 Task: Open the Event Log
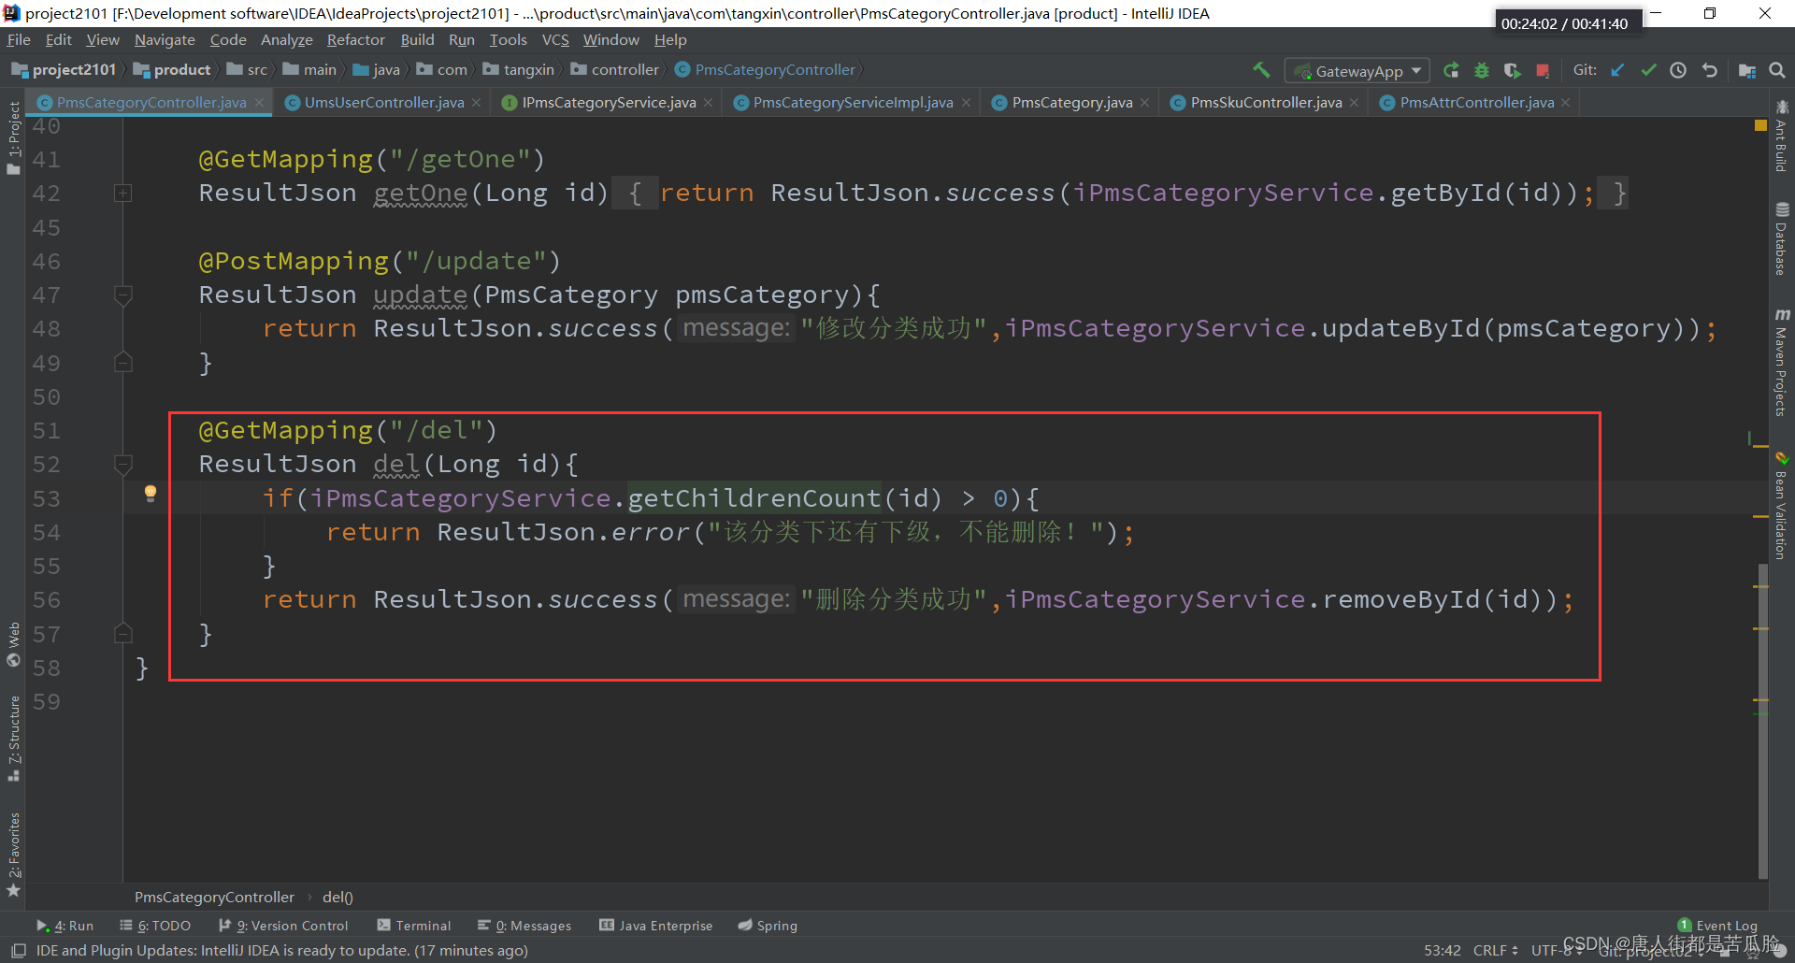click(1718, 926)
